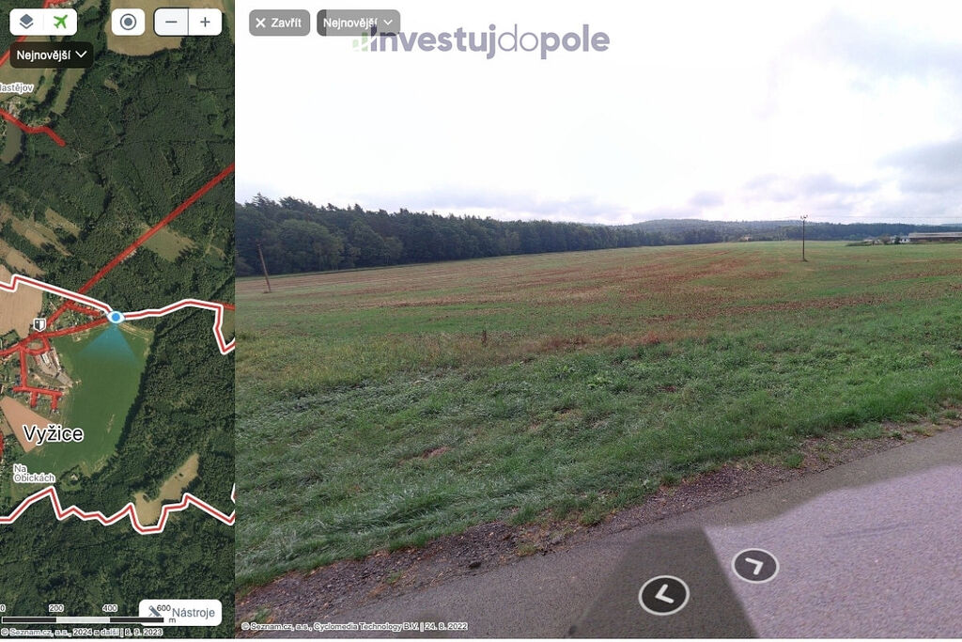This screenshot has height=642, width=962.
Task: Expand the Nejnovější dropdown on map
Action: pyautogui.click(x=52, y=55)
